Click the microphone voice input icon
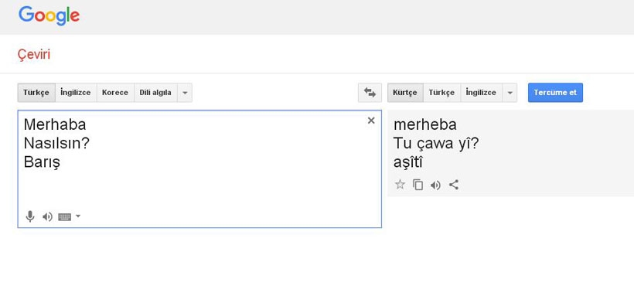634x289 pixels. [30, 216]
